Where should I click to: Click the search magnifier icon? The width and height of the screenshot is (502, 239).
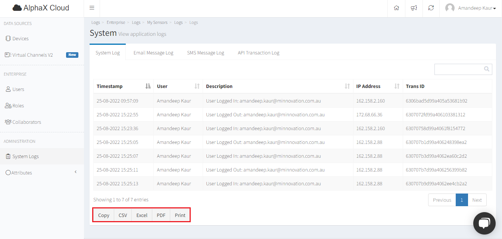[486, 69]
